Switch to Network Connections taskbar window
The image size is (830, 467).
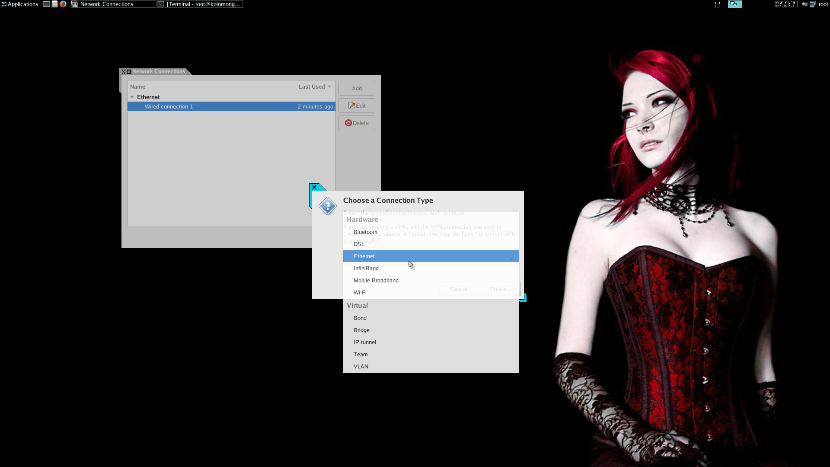(x=113, y=4)
